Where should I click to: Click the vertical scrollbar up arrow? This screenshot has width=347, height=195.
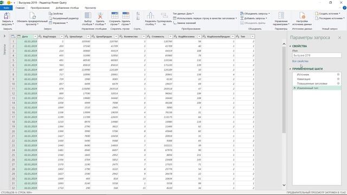(284, 44)
